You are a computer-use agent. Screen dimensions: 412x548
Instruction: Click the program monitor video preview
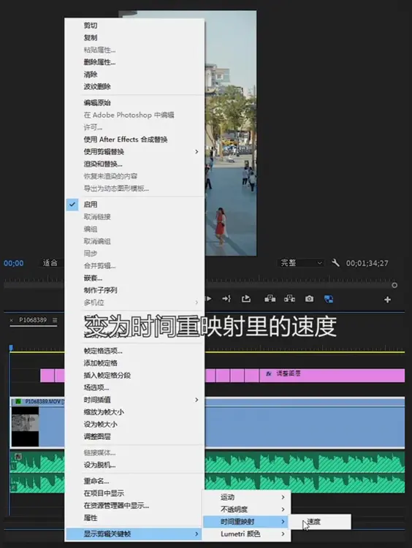tap(231, 133)
